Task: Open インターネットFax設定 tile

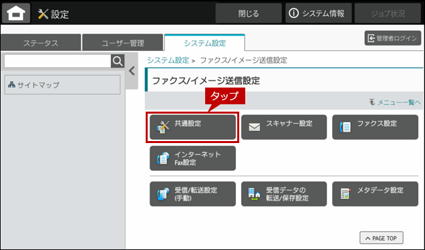Action: (192, 158)
